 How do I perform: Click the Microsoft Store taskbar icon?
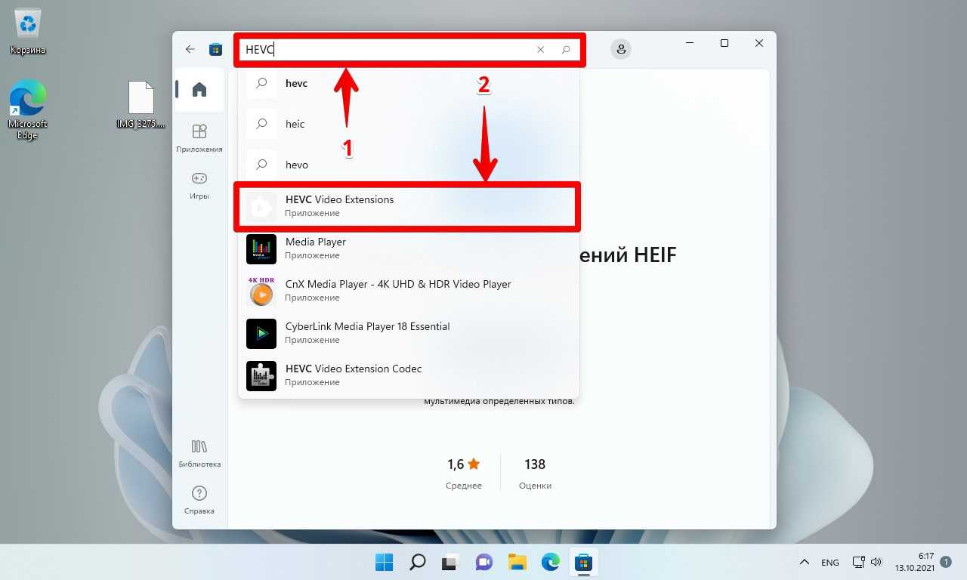coord(583,562)
